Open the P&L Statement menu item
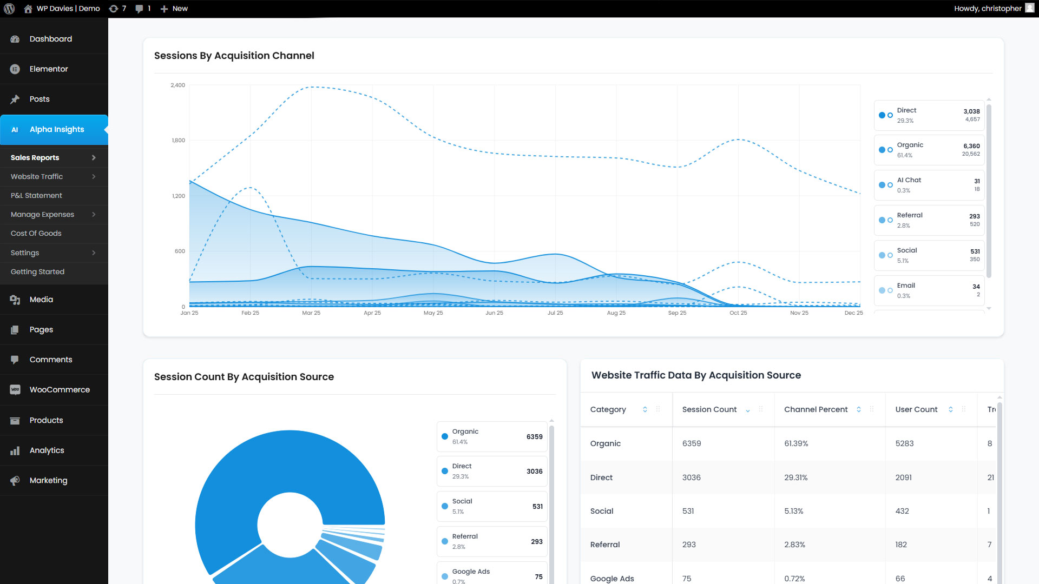This screenshot has width=1039, height=584. click(36, 196)
